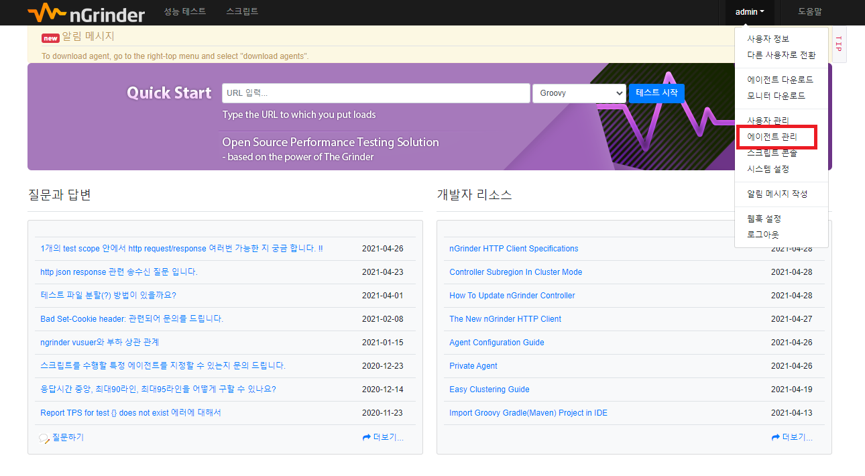
Task: Collapse the admin dropdown menu
Action: (x=750, y=12)
